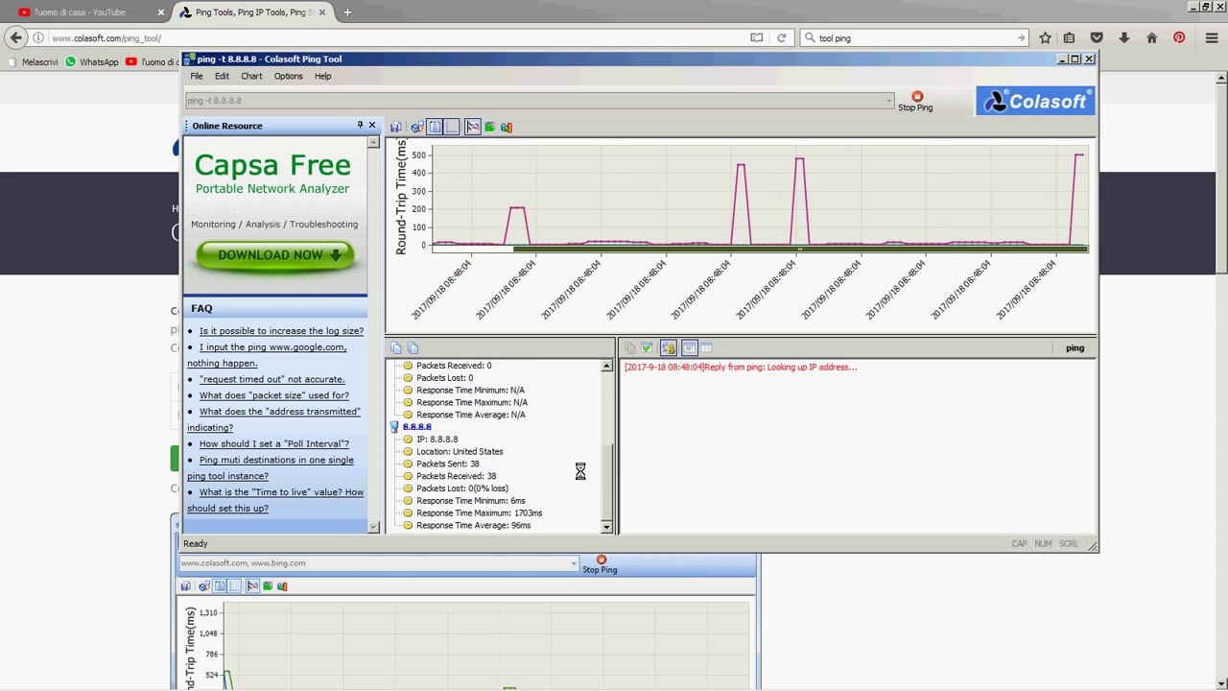Select 'Packets Lost: 0(0% loss)' row
This screenshot has height=691, width=1228.
coord(462,488)
